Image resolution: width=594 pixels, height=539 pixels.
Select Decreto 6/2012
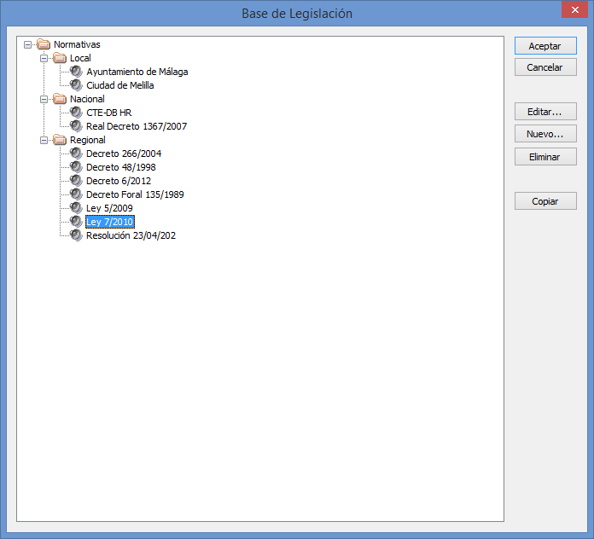tap(119, 181)
